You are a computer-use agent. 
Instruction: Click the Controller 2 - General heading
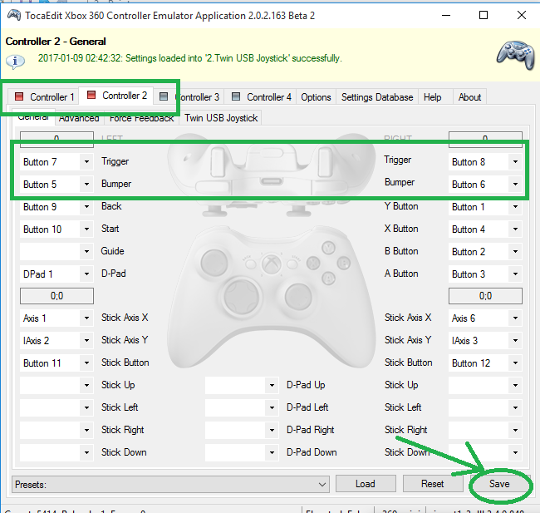56,42
